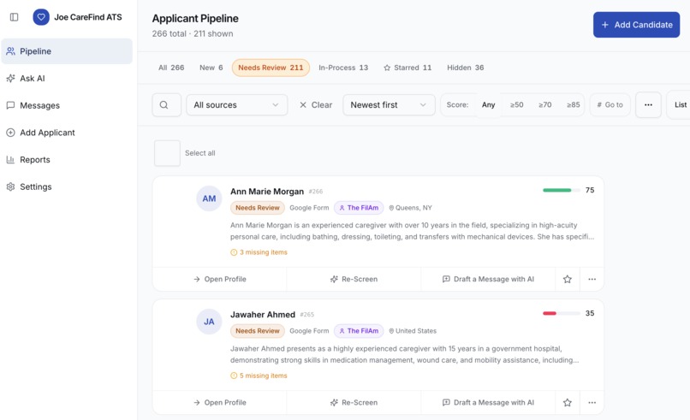Viewport: 690px width, 420px height.
Task: Open the All sources dropdown
Action: pyautogui.click(x=237, y=105)
